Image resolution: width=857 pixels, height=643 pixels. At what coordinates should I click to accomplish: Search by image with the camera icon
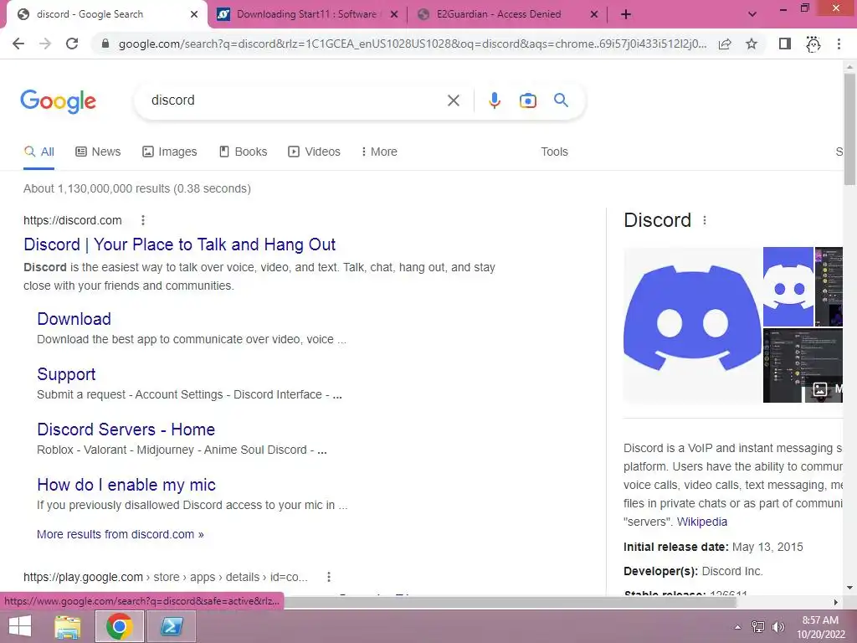pyautogui.click(x=527, y=100)
